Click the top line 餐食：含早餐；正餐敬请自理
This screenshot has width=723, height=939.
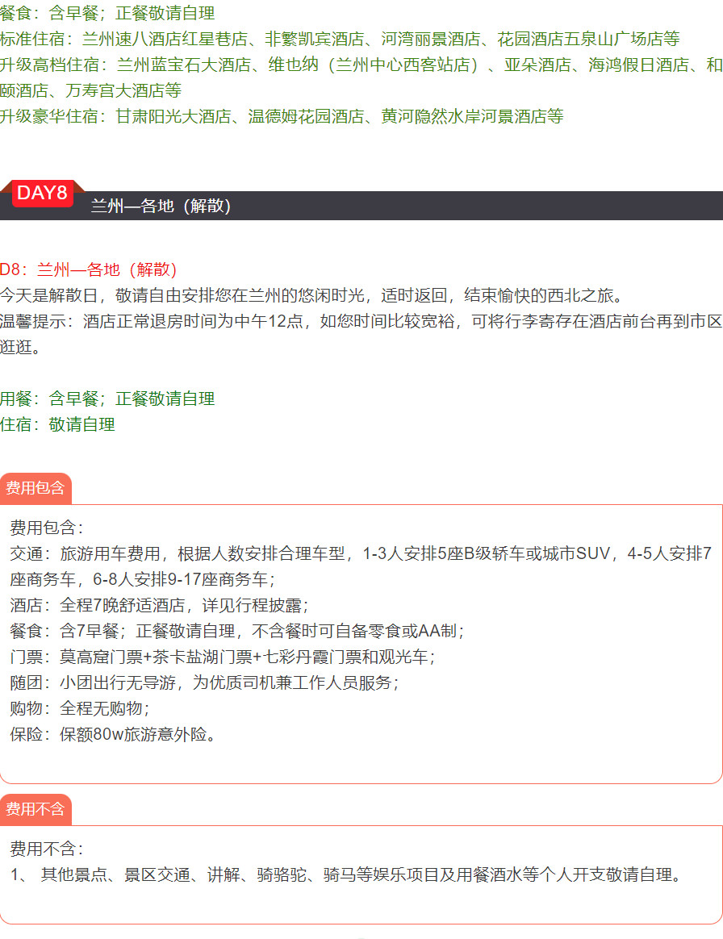(x=107, y=13)
